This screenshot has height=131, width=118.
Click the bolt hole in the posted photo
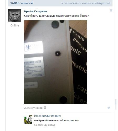point(58,53)
